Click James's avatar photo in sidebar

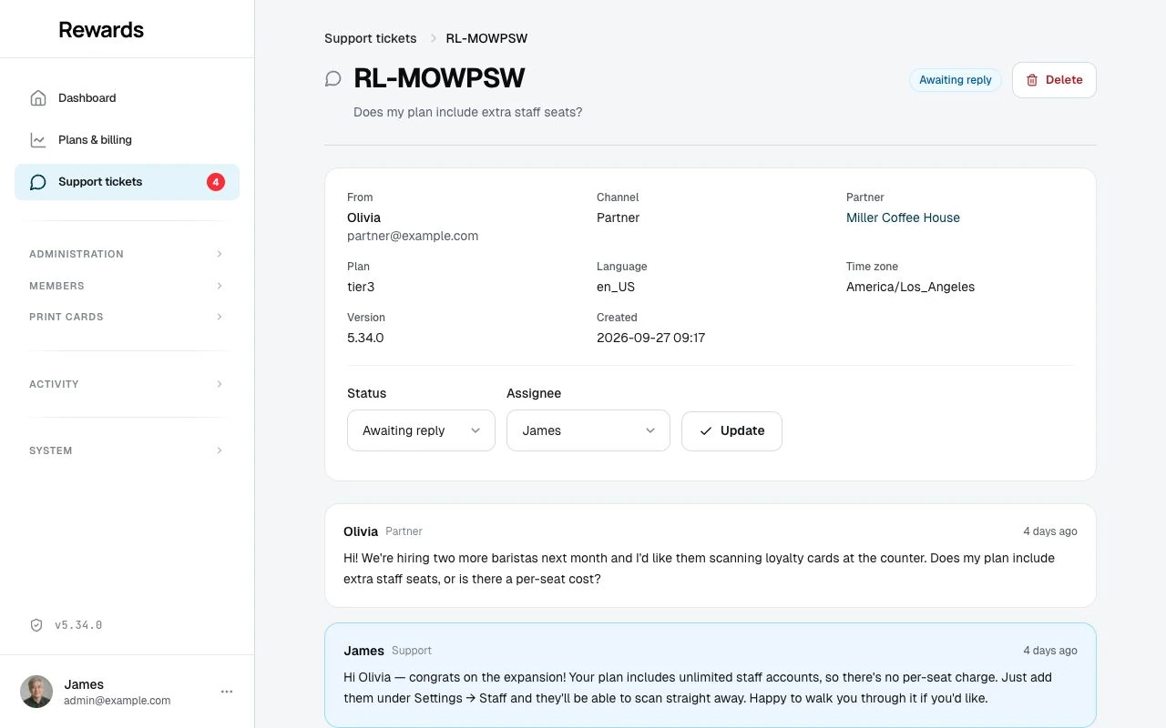click(36, 692)
